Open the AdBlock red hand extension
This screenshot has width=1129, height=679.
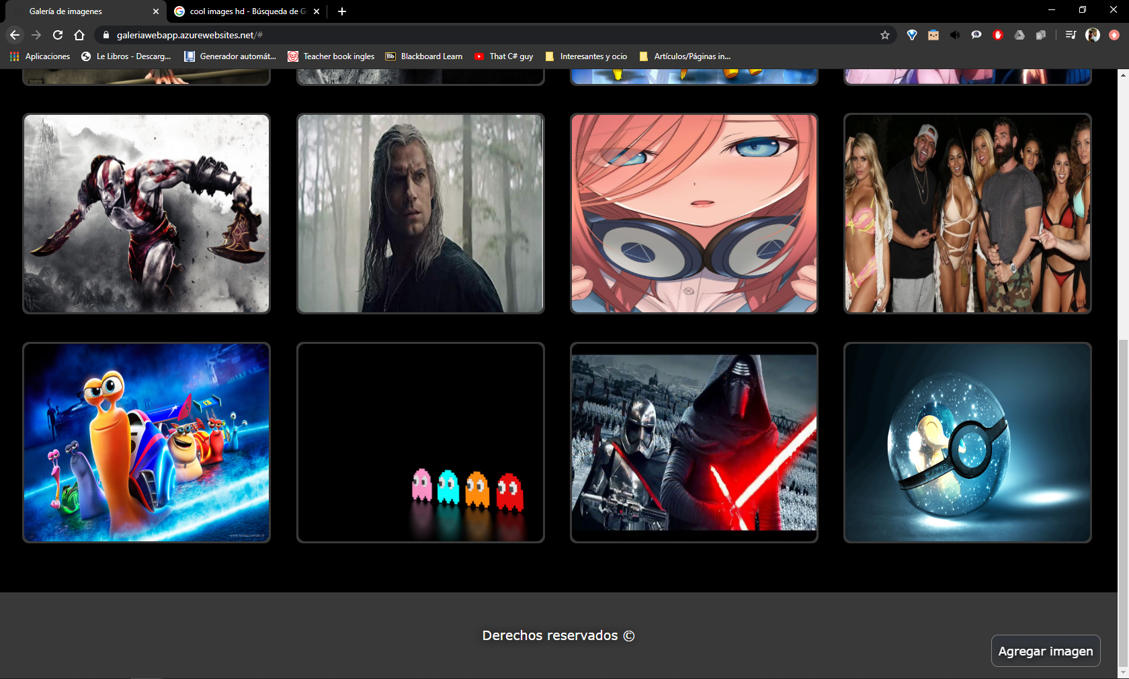point(998,35)
